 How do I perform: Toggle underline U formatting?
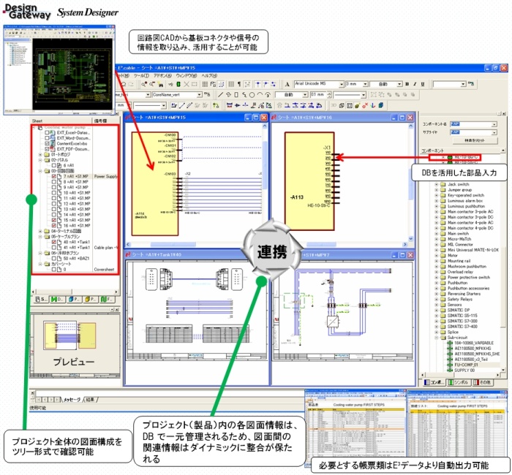click(423, 84)
